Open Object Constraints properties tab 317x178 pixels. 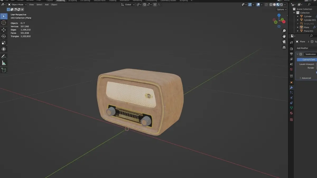[291, 103]
